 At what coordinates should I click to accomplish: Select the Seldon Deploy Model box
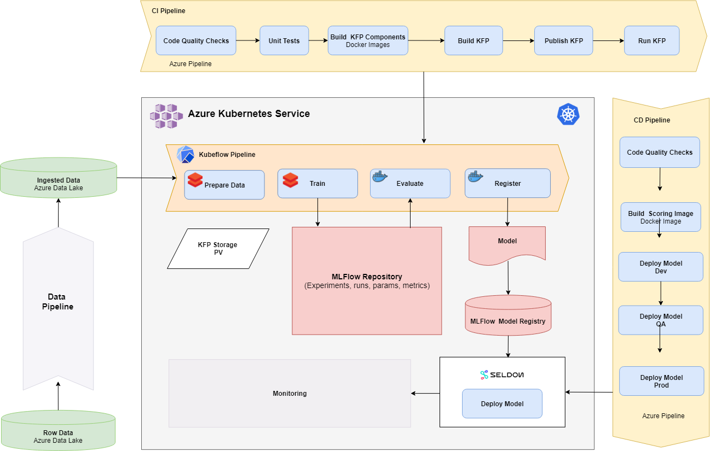click(502, 403)
